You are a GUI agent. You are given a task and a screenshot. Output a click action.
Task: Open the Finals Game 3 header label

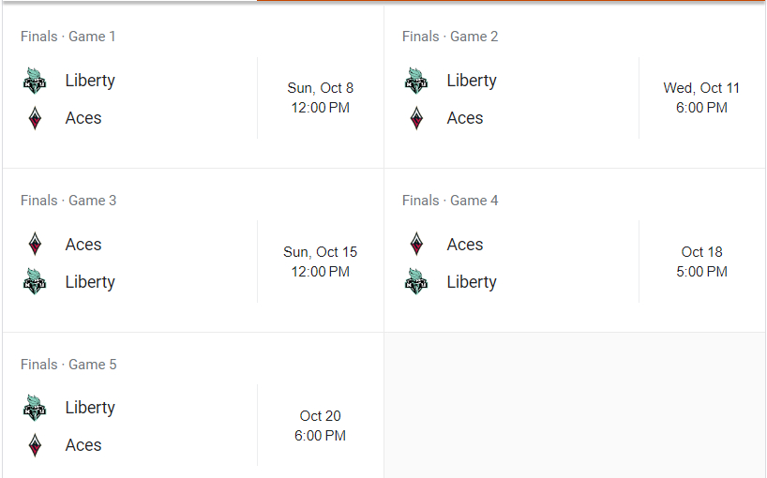pos(68,201)
